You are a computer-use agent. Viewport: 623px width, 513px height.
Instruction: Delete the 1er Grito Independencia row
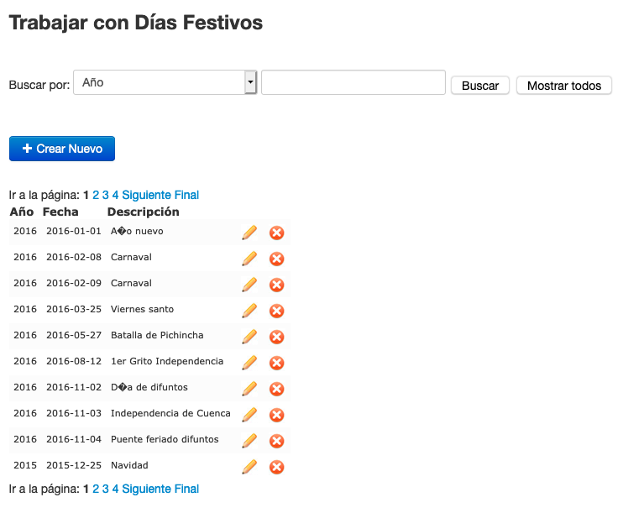pyautogui.click(x=276, y=363)
